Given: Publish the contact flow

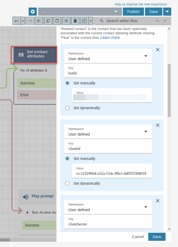Looking at the screenshot, I should pyautogui.click(x=133, y=12).
